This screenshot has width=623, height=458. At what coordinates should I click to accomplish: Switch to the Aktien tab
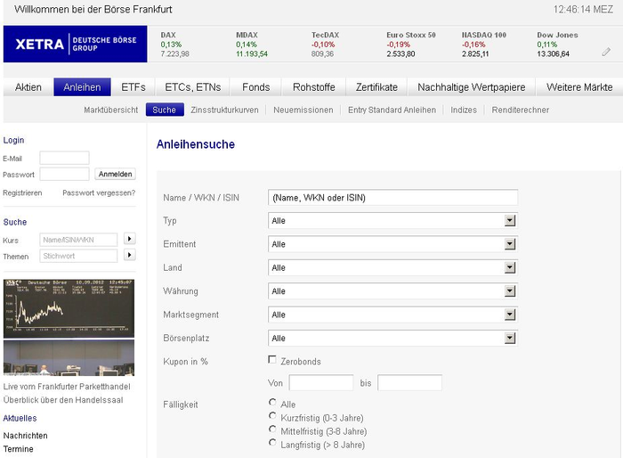point(28,87)
